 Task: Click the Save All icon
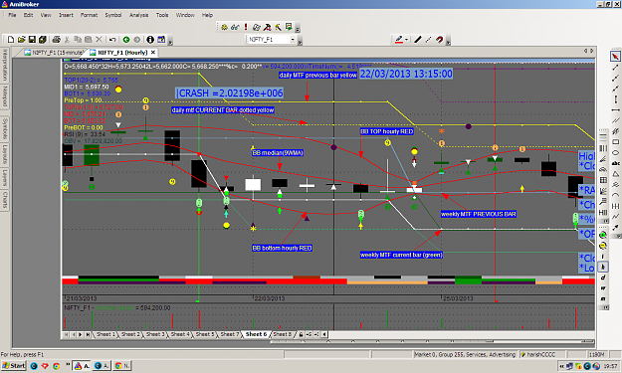point(43,39)
